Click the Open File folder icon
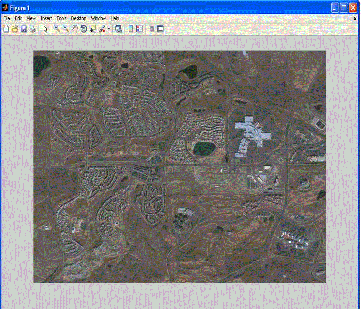 tap(15, 29)
